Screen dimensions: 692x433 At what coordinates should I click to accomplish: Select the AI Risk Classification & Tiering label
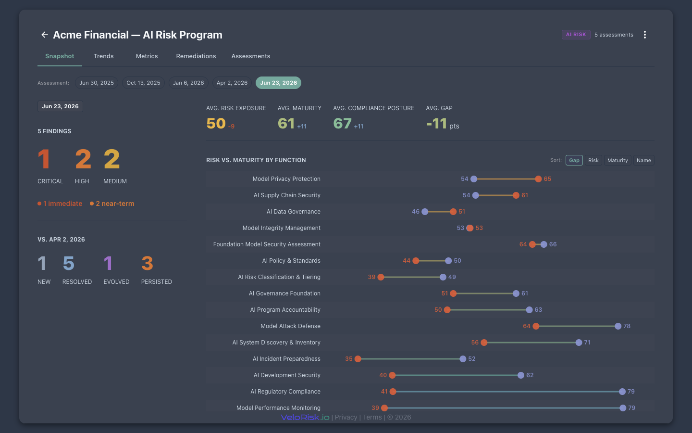[x=279, y=277]
